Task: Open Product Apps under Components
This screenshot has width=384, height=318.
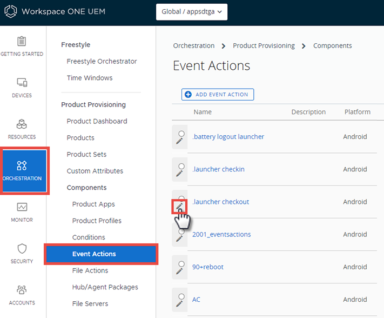Action: pos(93,204)
